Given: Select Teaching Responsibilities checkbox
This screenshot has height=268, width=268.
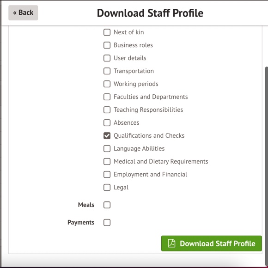Looking at the screenshot, I should 107,110.
